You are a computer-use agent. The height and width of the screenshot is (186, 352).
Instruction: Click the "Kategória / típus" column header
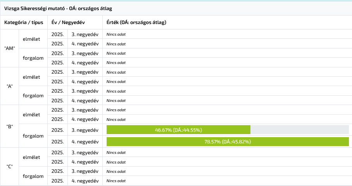point(24,22)
